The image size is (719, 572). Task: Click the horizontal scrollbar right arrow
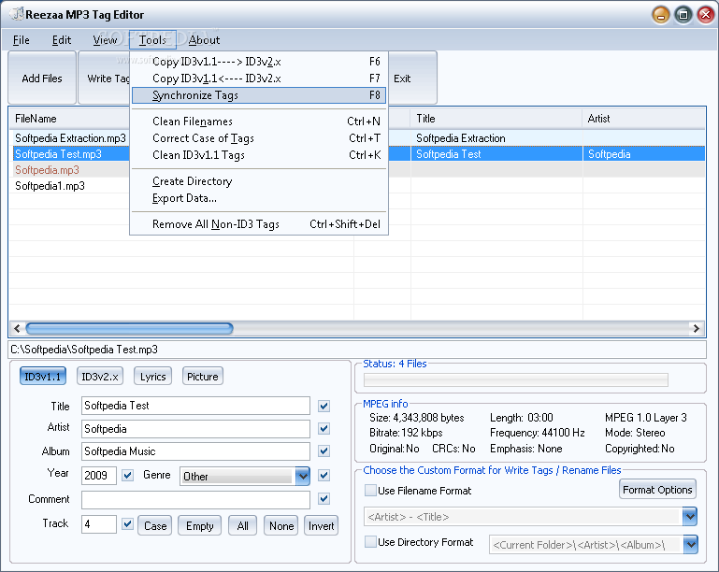point(696,328)
